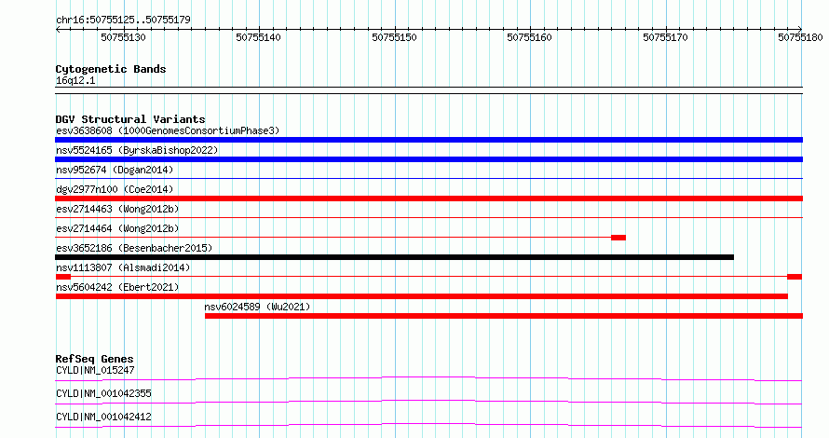Click the chr16:50755125..50755179 region label

point(123,20)
